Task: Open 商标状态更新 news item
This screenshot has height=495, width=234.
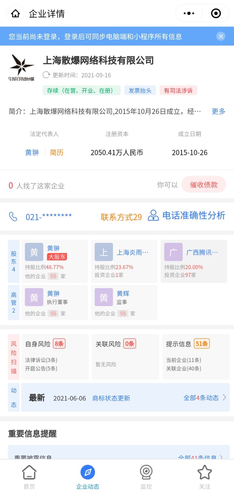Action: point(111,398)
